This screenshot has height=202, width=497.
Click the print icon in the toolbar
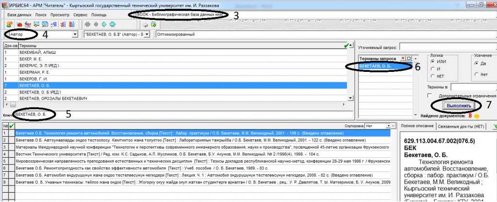click(x=145, y=24)
